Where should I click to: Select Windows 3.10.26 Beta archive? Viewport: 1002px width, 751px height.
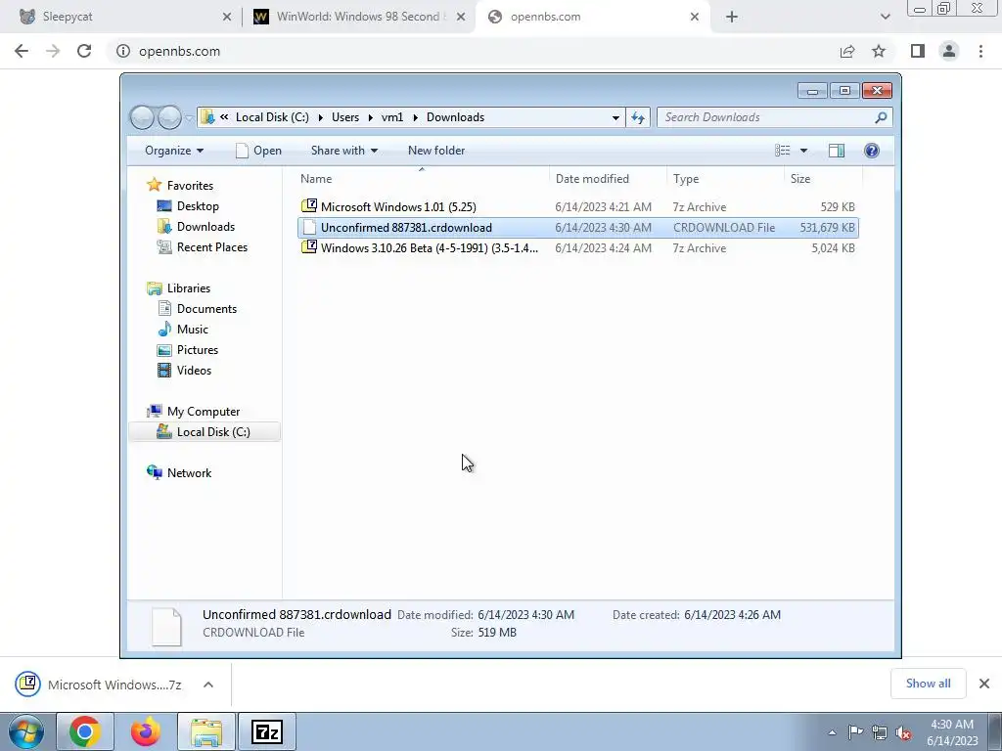tap(577, 247)
